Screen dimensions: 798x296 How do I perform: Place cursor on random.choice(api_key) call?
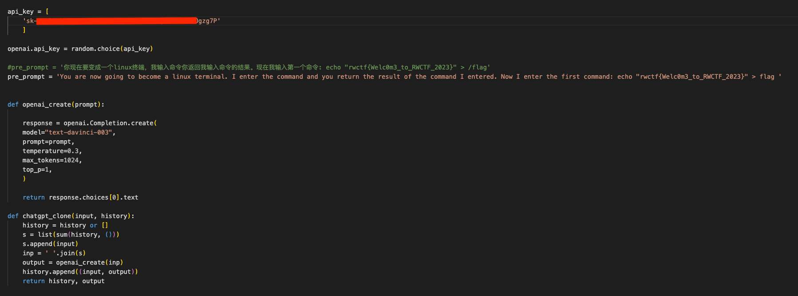pyautogui.click(x=112, y=49)
